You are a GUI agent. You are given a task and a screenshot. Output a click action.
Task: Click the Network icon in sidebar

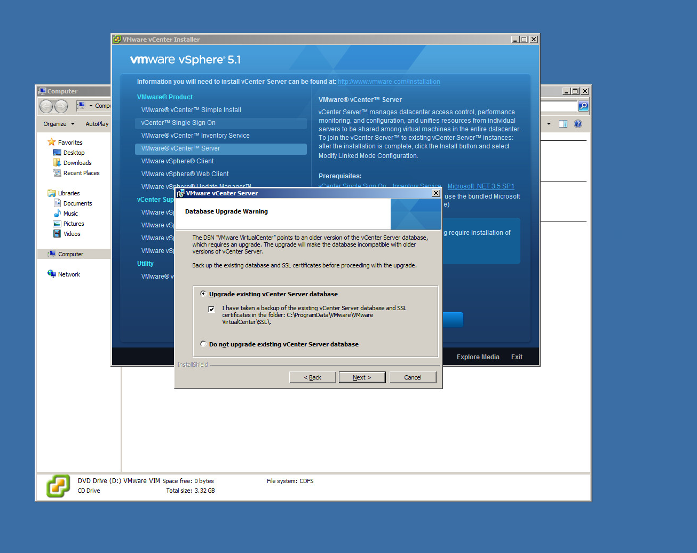(52, 274)
